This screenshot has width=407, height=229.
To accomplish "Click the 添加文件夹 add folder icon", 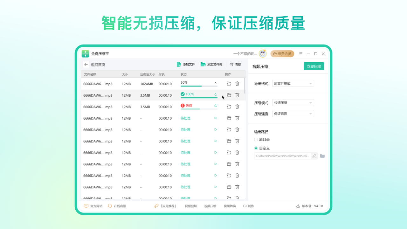I will [x=203, y=64].
